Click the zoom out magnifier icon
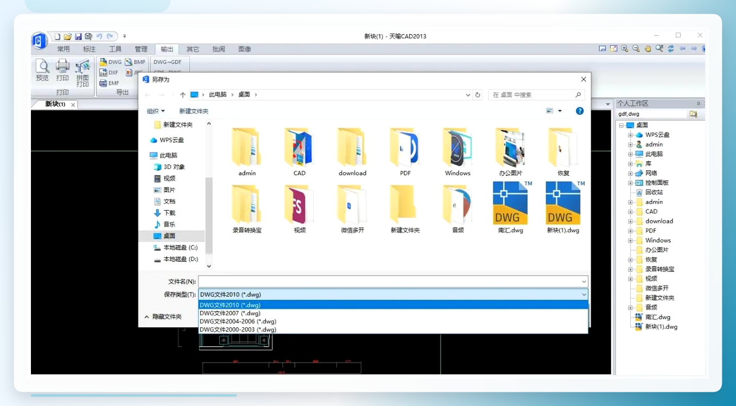This screenshot has height=406, width=736. click(x=636, y=48)
